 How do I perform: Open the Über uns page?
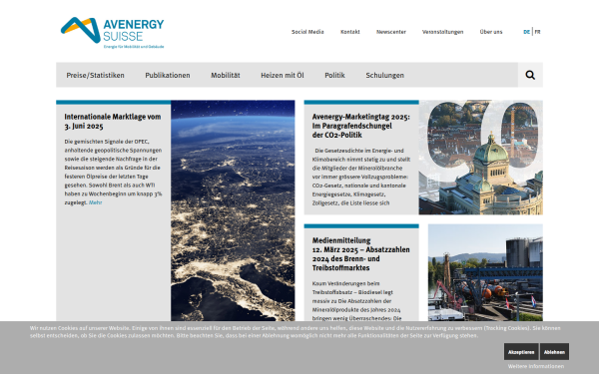point(491,32)
